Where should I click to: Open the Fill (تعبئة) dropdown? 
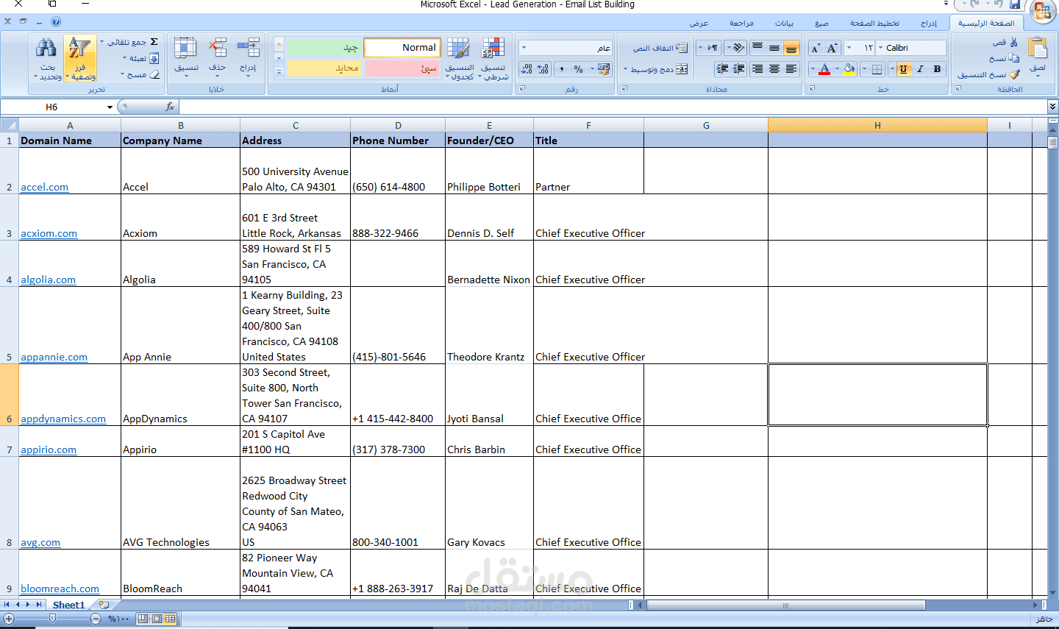coord(140,58)
